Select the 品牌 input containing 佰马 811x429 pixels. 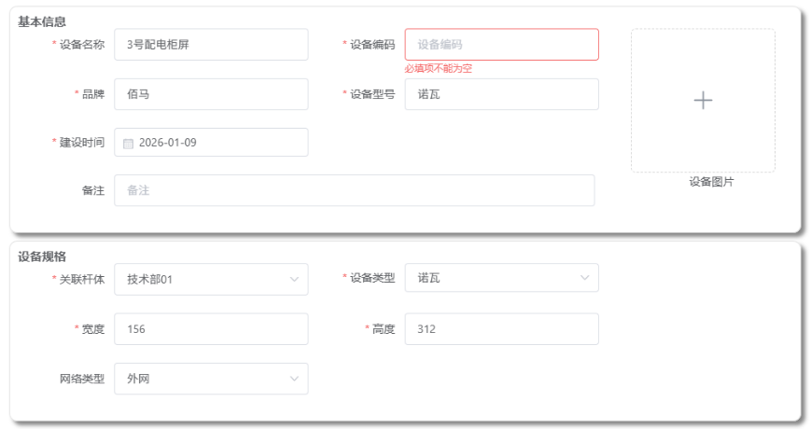[x=211, y=94]
